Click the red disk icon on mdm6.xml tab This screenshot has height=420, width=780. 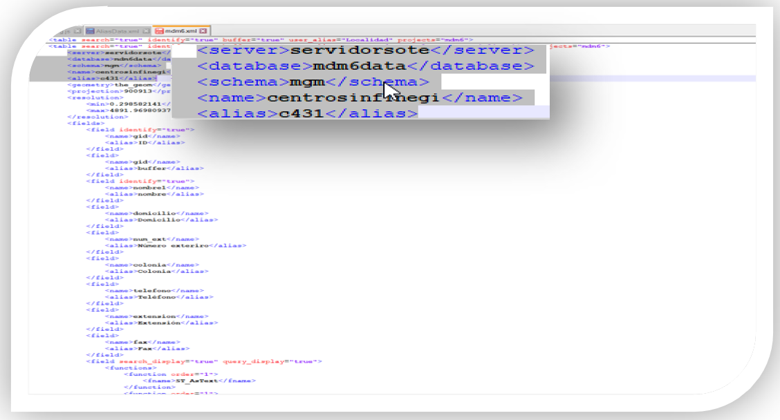click(x=159, y=32)
